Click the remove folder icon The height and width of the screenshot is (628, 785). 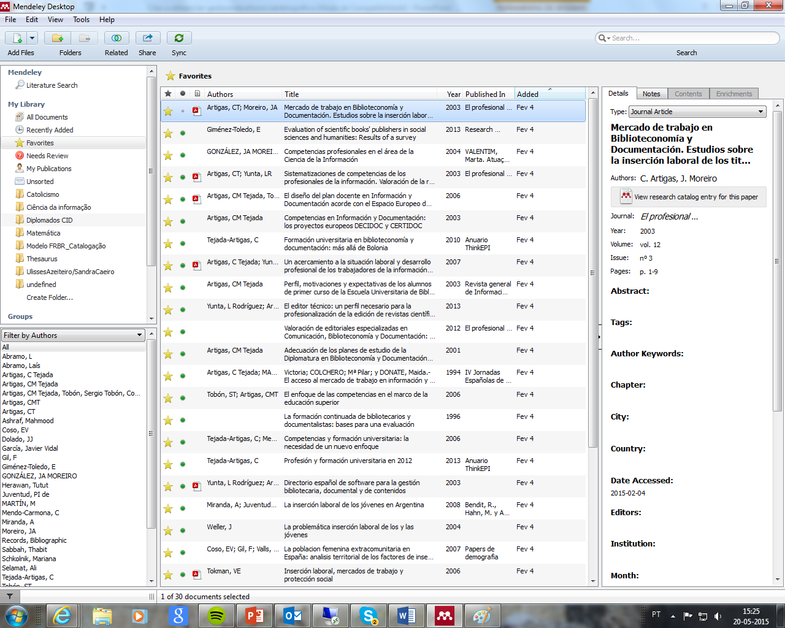(85, 38)
